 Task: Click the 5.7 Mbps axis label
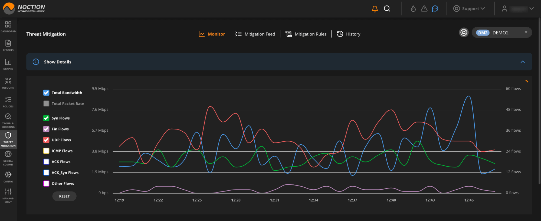point(100,130)
